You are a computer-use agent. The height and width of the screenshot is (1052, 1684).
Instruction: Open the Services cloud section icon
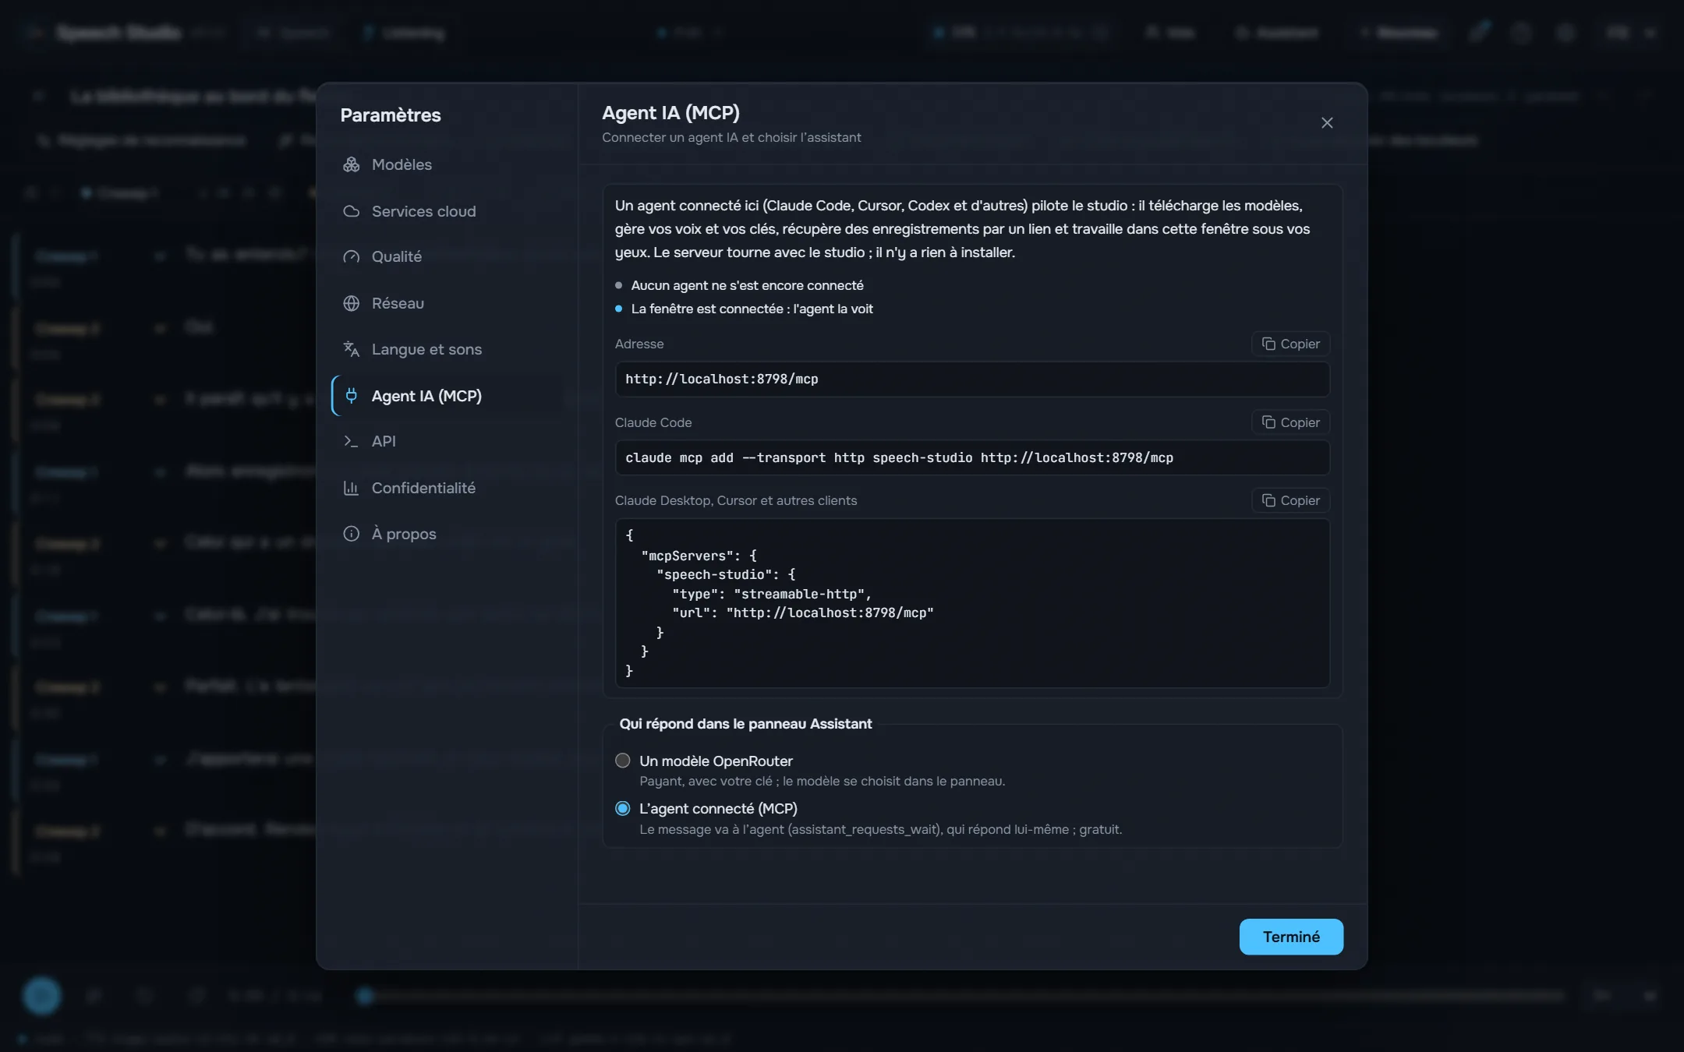tap(352, 211)
